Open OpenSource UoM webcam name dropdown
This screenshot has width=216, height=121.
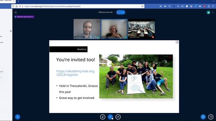tap(135, 37)
